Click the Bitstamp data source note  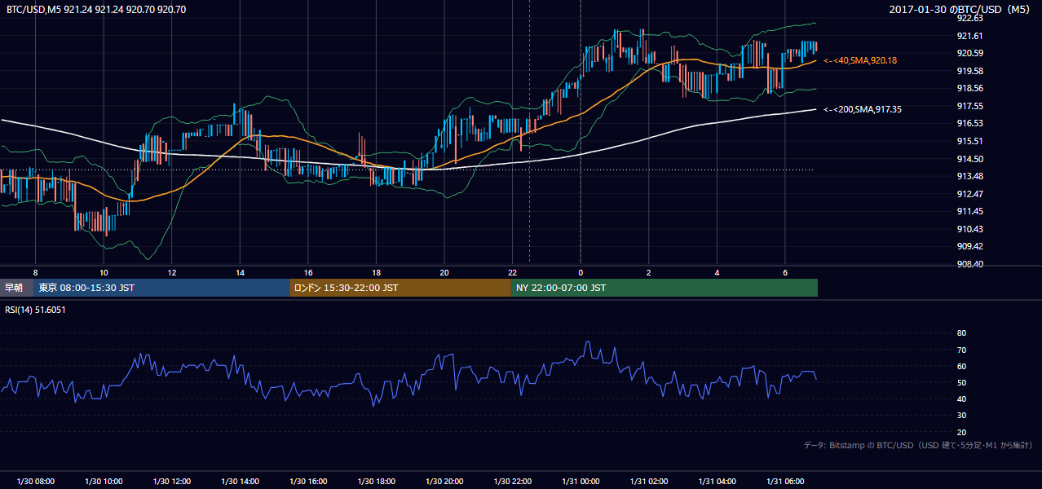[x=918, y=445]
